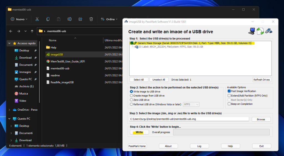Select Zero USB drive radio option
The height and width of the screenshot is (156, 284).
tap(131, 100)
